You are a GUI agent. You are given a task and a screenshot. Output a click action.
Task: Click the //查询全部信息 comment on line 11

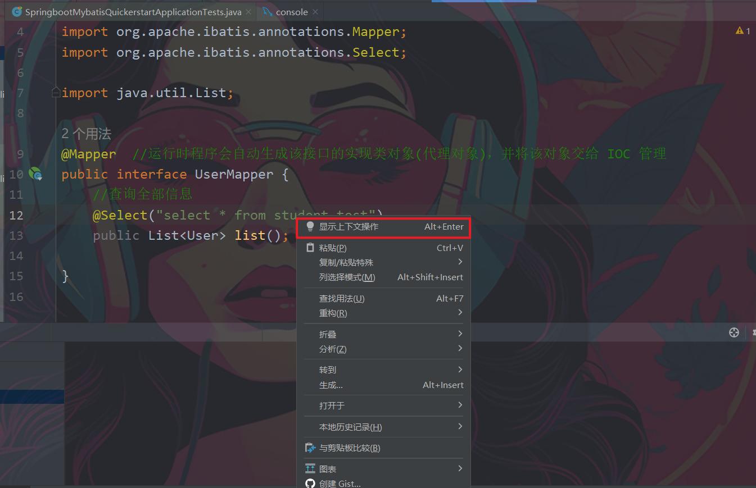click(x=143, y=194)
